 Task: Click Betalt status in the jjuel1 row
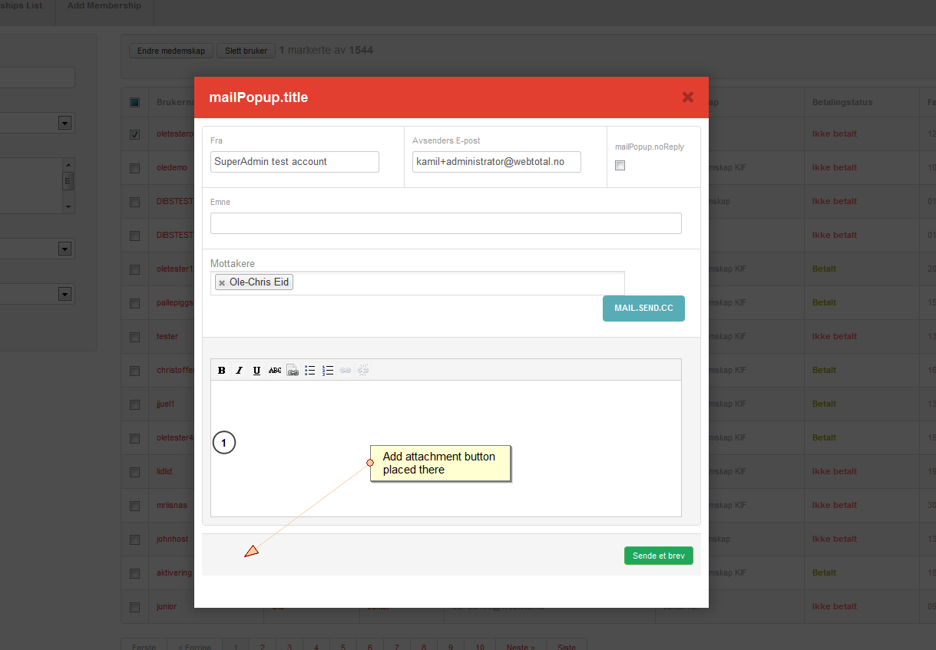click(x=825, y=404)
